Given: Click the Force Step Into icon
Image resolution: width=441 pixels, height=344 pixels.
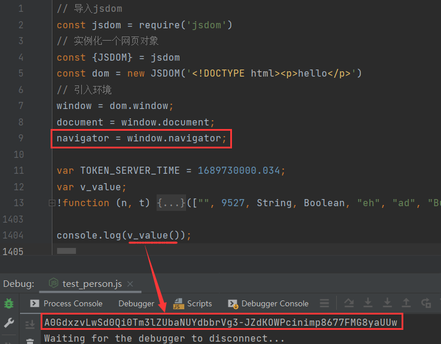Looking at the screenshot, I should (387, 303).
